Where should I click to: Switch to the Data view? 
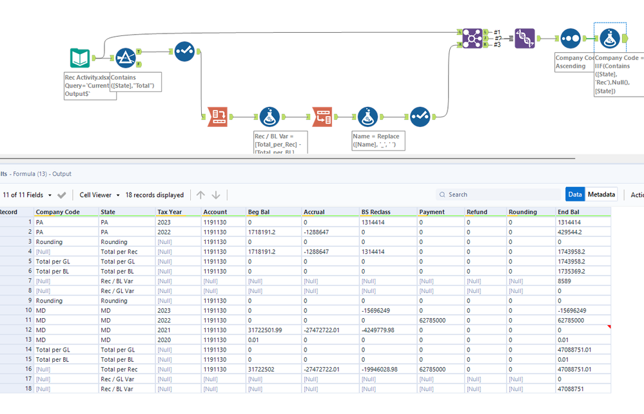click(x=575, y=194)
